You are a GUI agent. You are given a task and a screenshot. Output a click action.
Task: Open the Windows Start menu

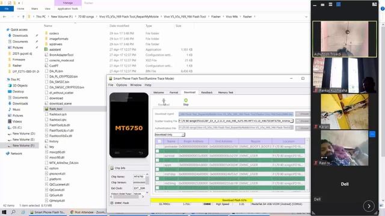click(x=4, y=212)
